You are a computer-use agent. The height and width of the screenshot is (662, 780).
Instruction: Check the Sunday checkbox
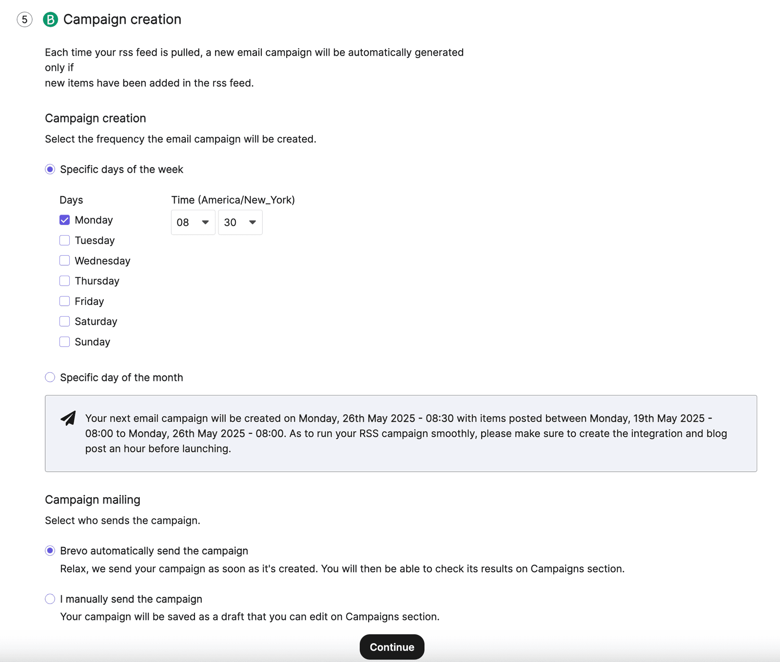point(64,342)
